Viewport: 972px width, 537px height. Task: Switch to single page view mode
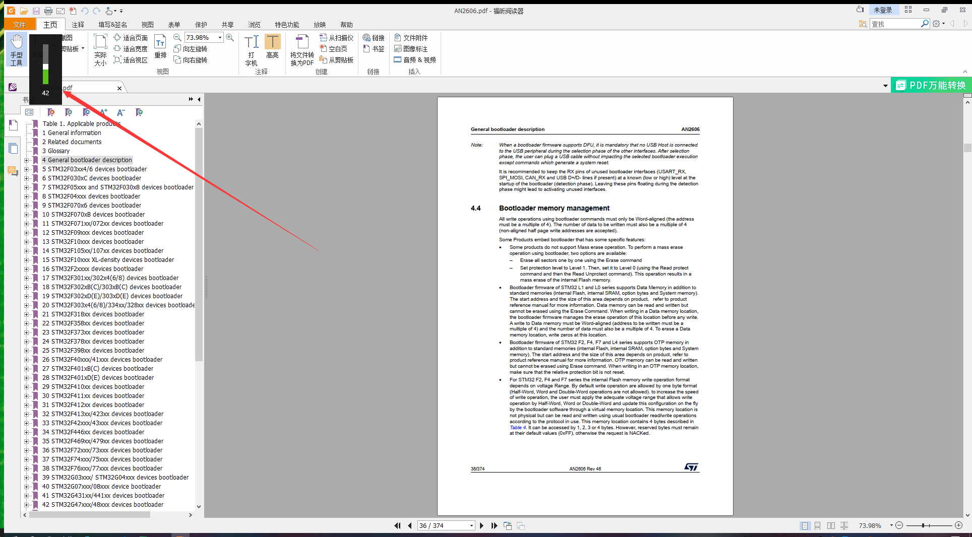click(805, 525)
